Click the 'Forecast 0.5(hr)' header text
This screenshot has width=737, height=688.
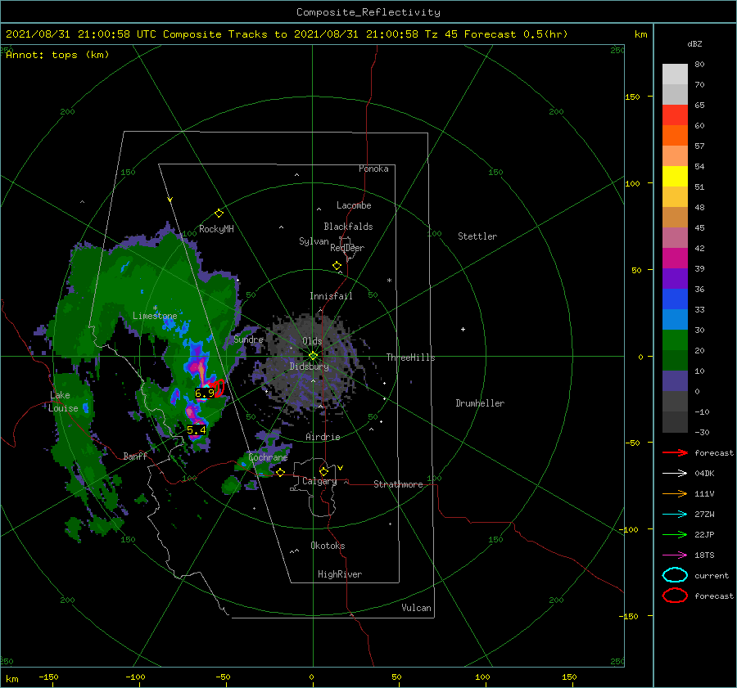[516, 34]
